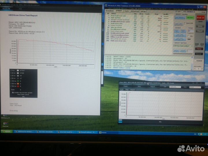The image size is (208, 156).
Task: Click the green <150 ms color swatch
Action: (18, 81)
